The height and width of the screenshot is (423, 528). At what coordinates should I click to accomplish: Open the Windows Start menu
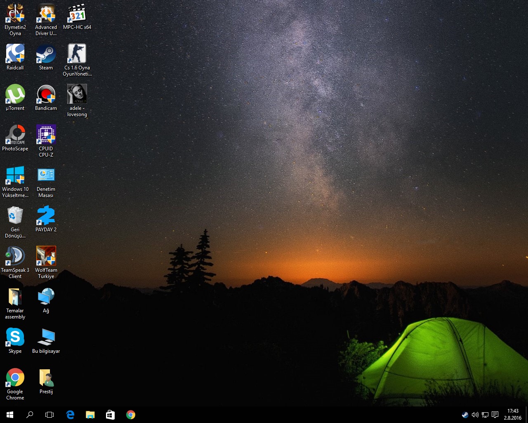tap(10, 415)
